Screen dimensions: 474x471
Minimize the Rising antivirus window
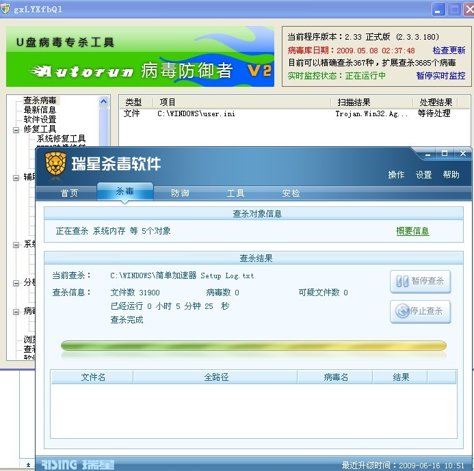coord(427,154)
